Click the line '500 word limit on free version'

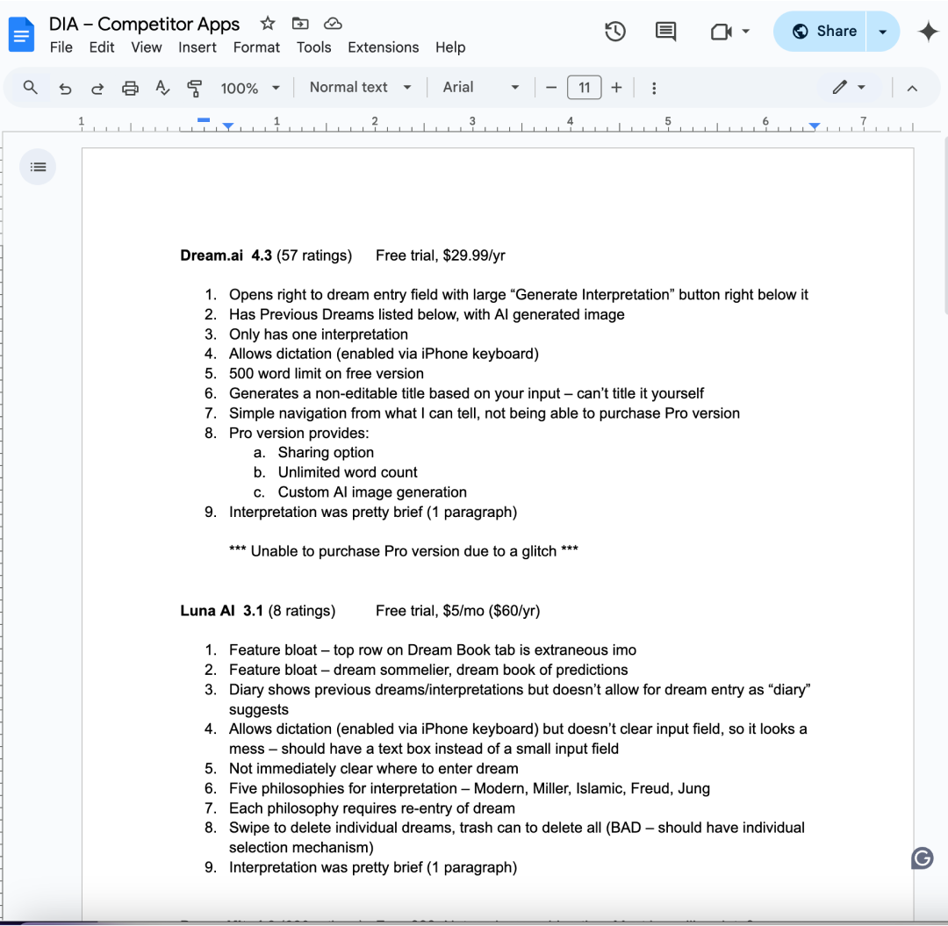[x=326, y=374]
